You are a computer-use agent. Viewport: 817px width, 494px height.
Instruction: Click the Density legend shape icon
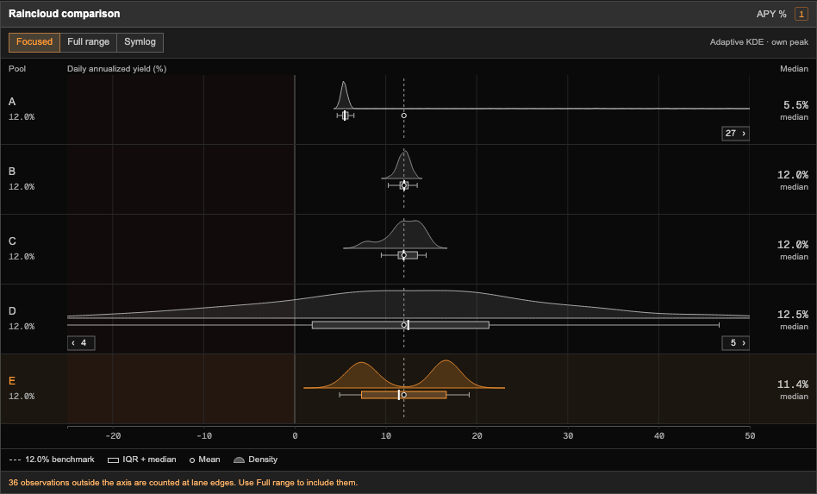coord(240,460)
